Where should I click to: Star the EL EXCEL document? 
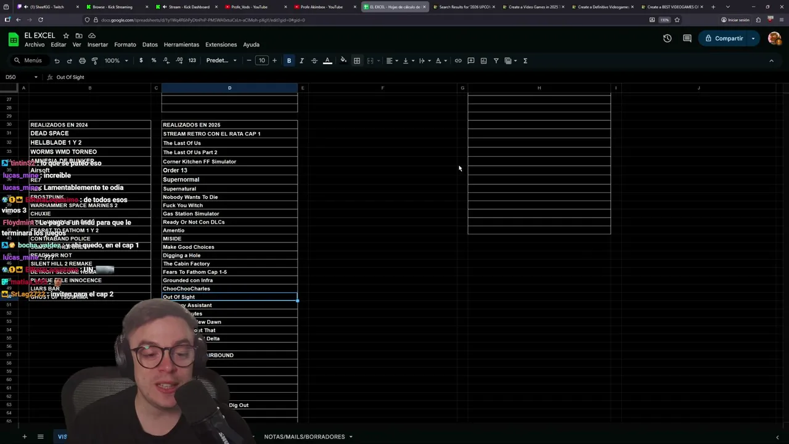click(67, 36)
